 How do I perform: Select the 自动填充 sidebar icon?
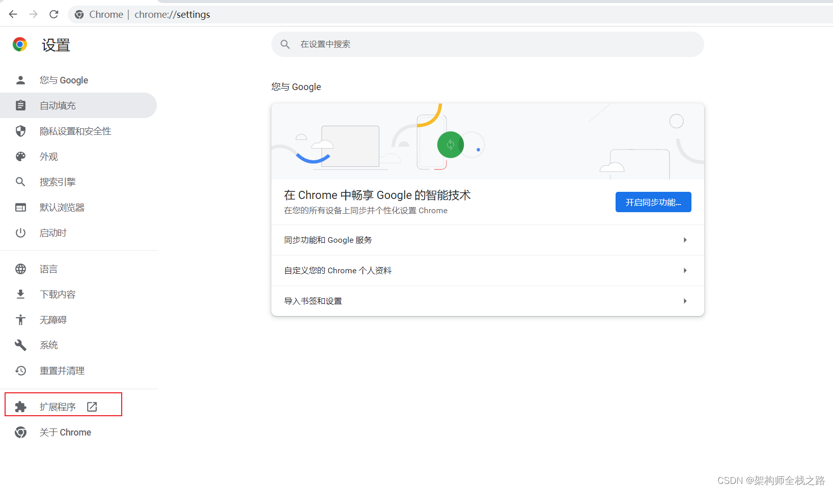pyautogui.click(x=20, y=105)
